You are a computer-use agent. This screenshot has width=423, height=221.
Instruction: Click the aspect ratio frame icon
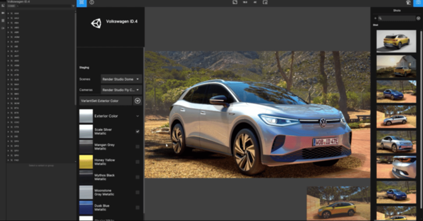click(x=235, y=3)
